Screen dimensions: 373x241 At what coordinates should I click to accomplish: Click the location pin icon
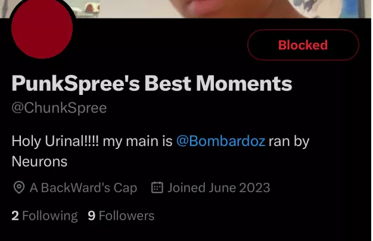(19, 188)
